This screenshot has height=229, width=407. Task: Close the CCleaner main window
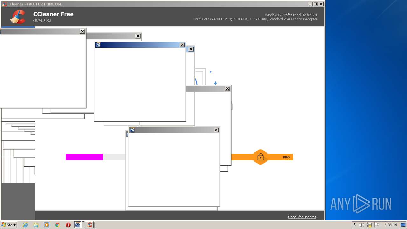(321, 4)
